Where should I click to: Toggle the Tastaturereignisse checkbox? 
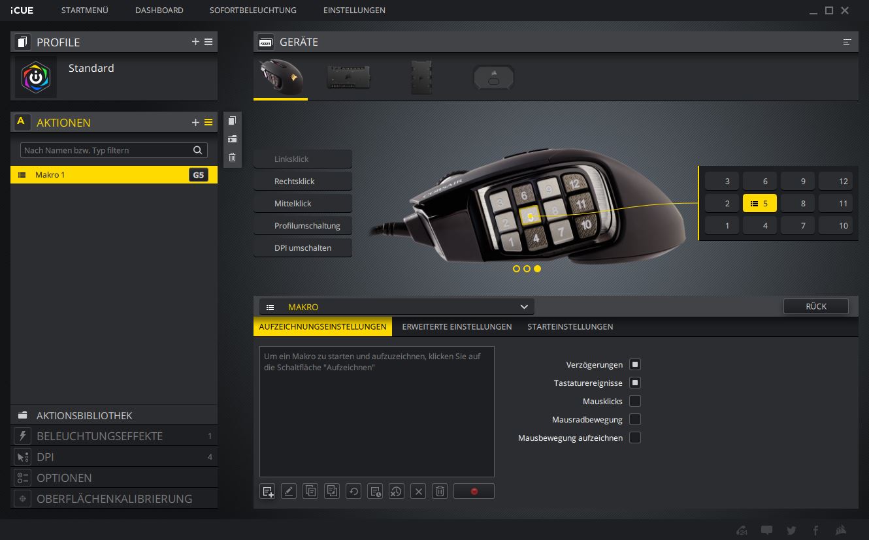pyautogui.click(x=635, y=383)
